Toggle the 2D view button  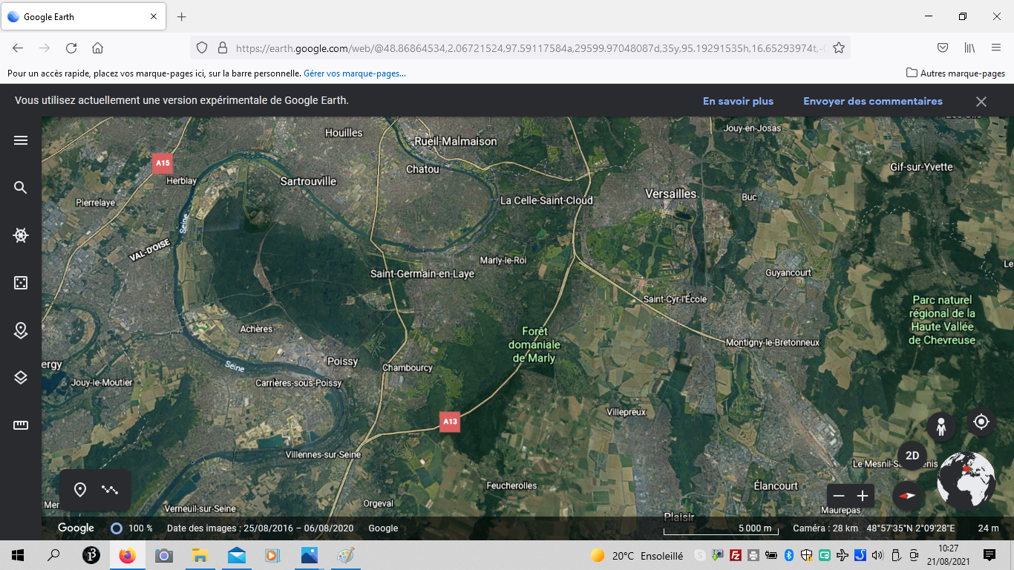912,456
